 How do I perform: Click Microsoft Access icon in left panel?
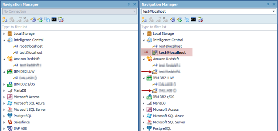(x=10, y=97)
